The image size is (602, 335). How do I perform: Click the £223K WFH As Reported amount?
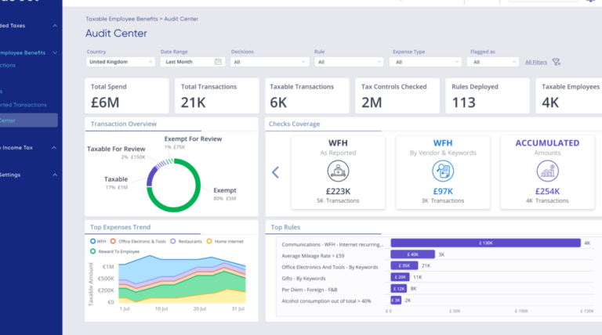tap(338, 191)
